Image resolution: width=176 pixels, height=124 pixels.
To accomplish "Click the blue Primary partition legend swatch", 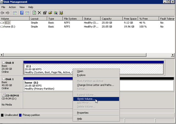I will 20,115.
